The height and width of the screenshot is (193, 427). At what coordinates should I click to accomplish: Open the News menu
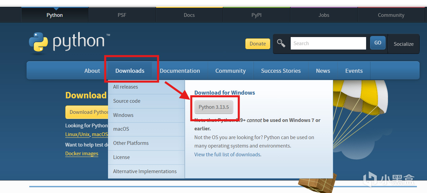click(x=323, y=71)
